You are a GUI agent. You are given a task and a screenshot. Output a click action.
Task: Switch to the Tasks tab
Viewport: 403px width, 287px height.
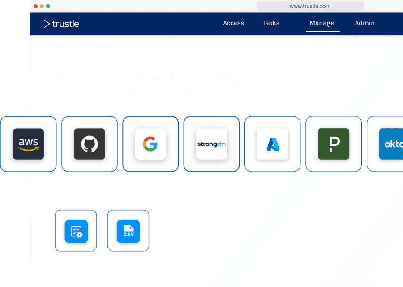(270, 23)
